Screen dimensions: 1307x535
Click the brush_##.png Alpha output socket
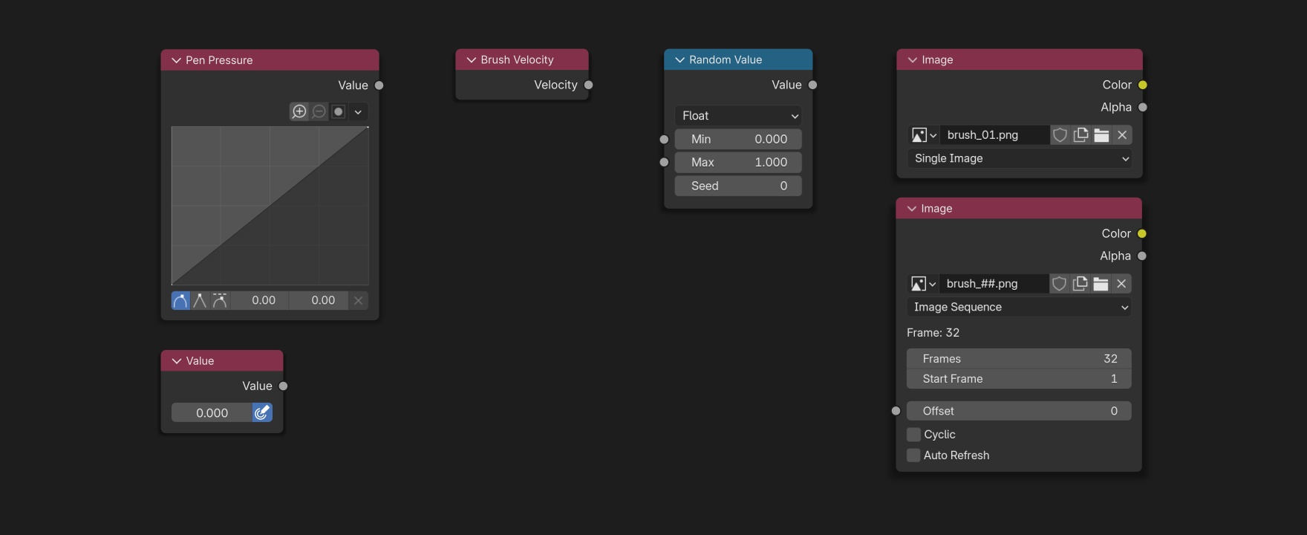[x=1142, y=256]
